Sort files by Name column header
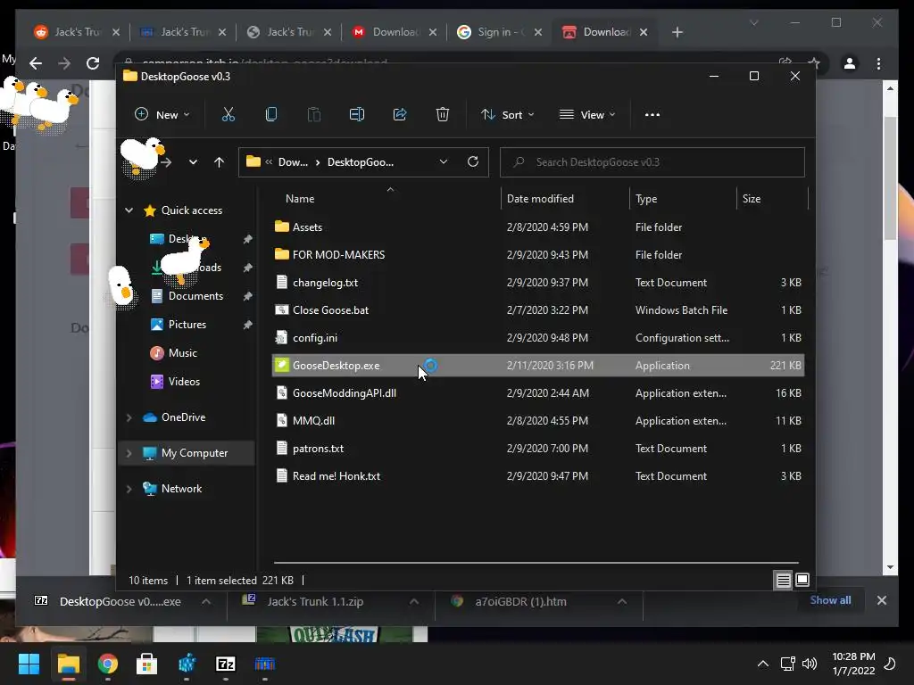Viewport: 914px width, 685px height. point(300,199)
